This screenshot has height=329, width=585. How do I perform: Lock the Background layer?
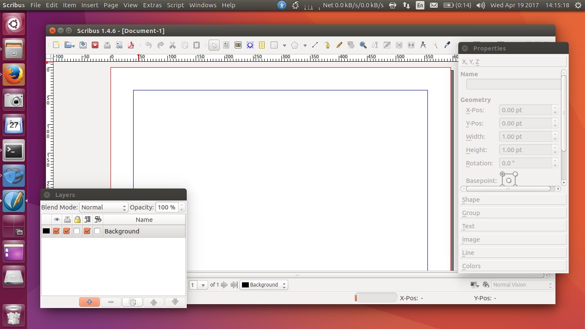77,231
